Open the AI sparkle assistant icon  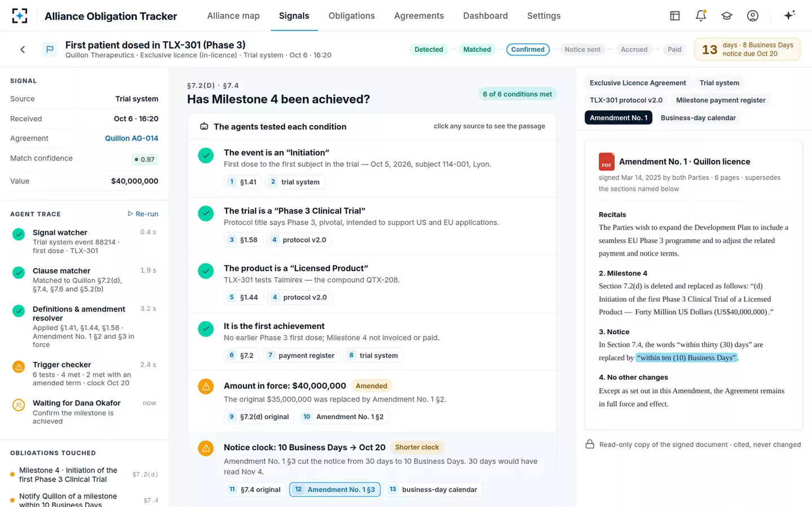pos(789,15)
